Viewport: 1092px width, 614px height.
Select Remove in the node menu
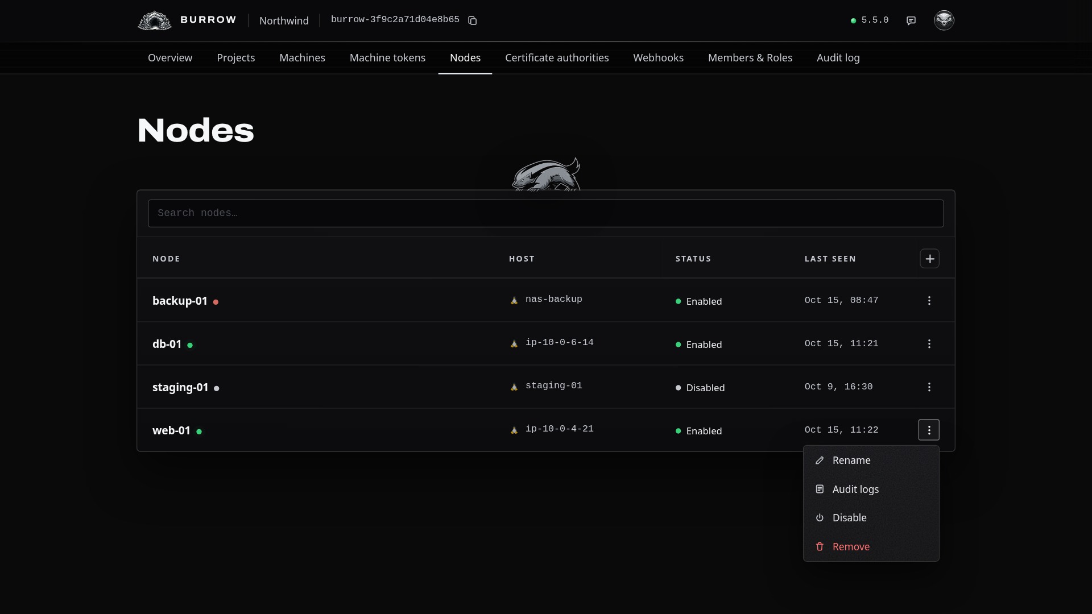pos(871,547)
